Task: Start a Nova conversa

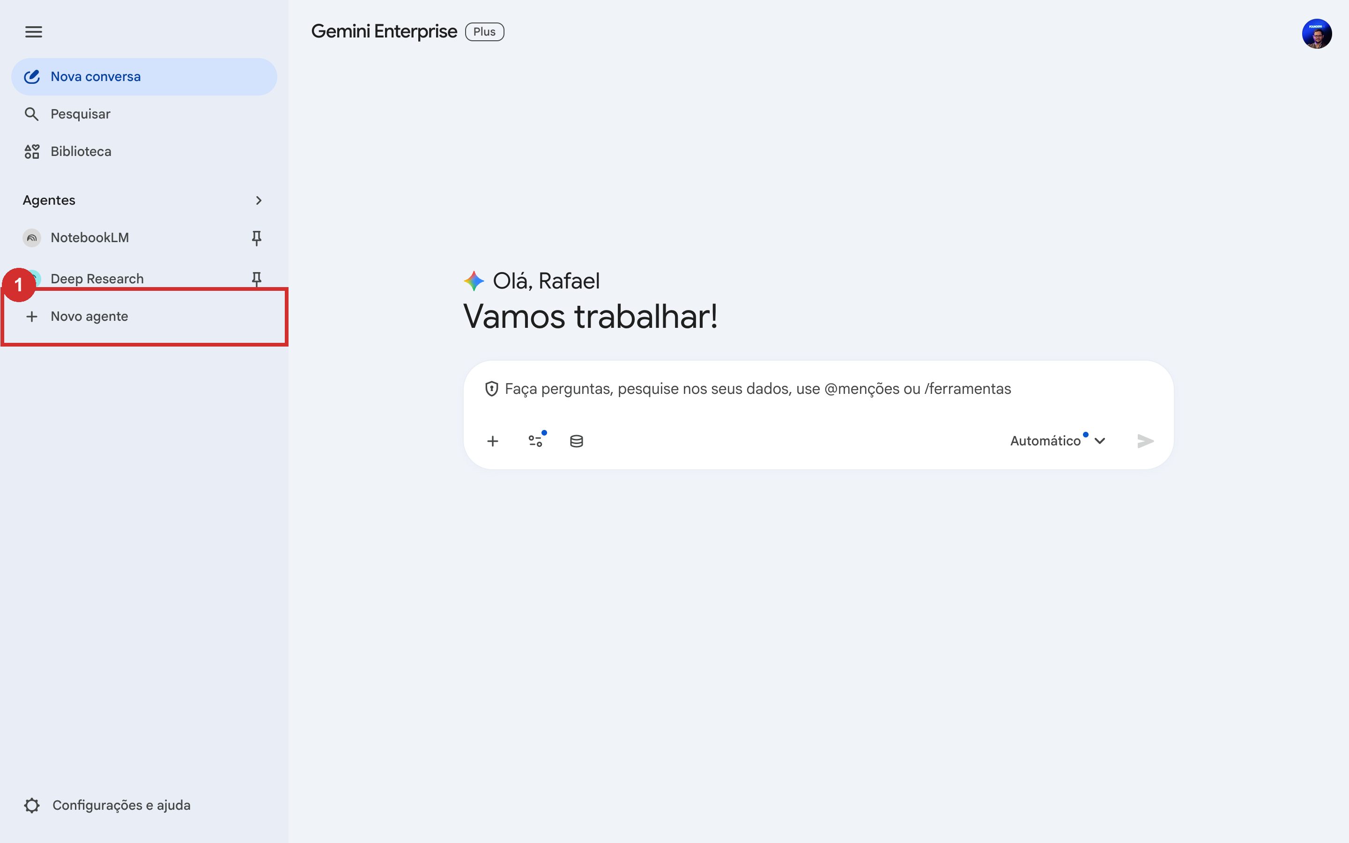Action: pyautogui.click(x=144, y=76)
